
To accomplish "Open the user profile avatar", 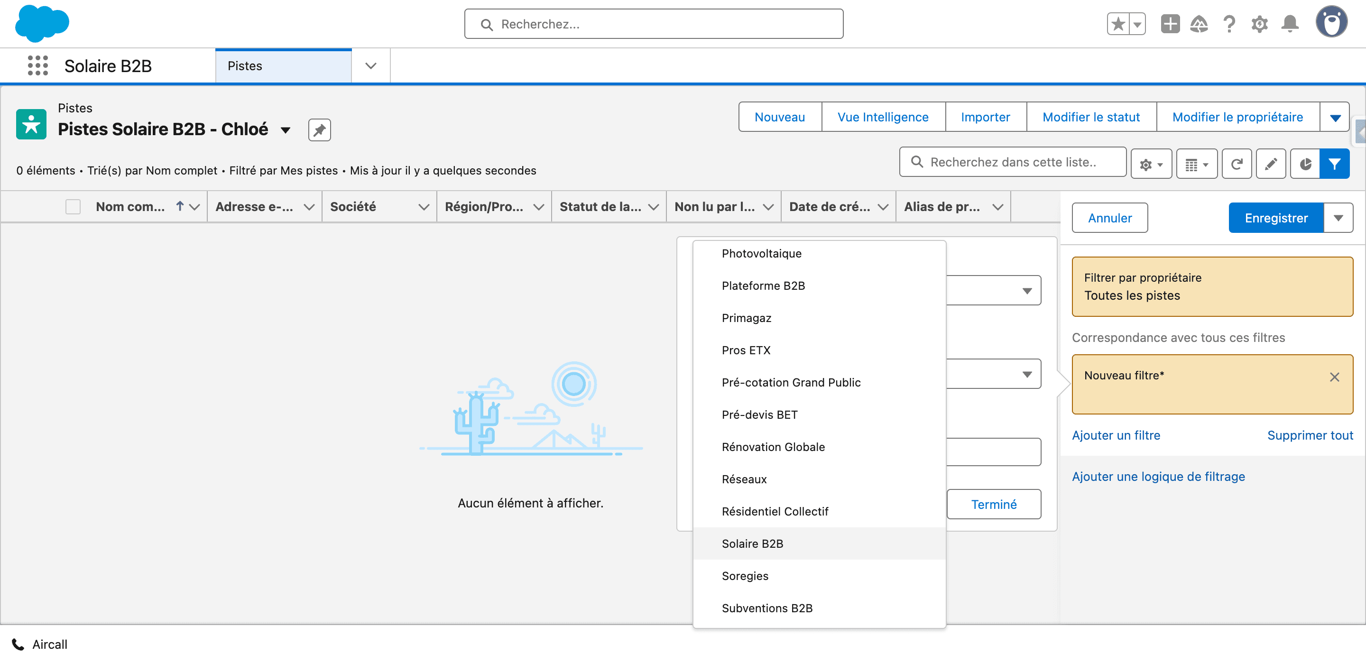I will 1331,22.
